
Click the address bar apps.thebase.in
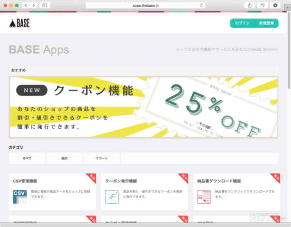tap(145, 5)
